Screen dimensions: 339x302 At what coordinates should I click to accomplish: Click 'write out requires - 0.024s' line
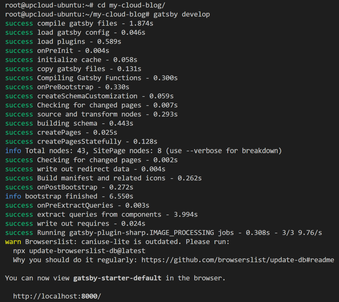point(75,223)
